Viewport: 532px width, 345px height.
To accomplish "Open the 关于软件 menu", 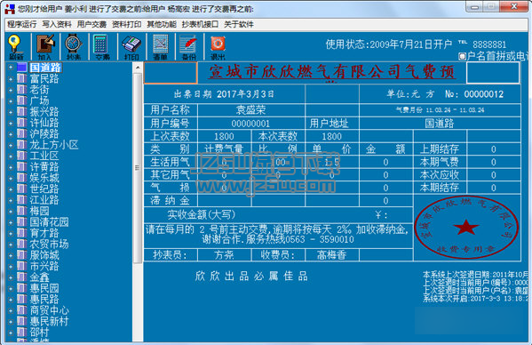I will 239,24.
